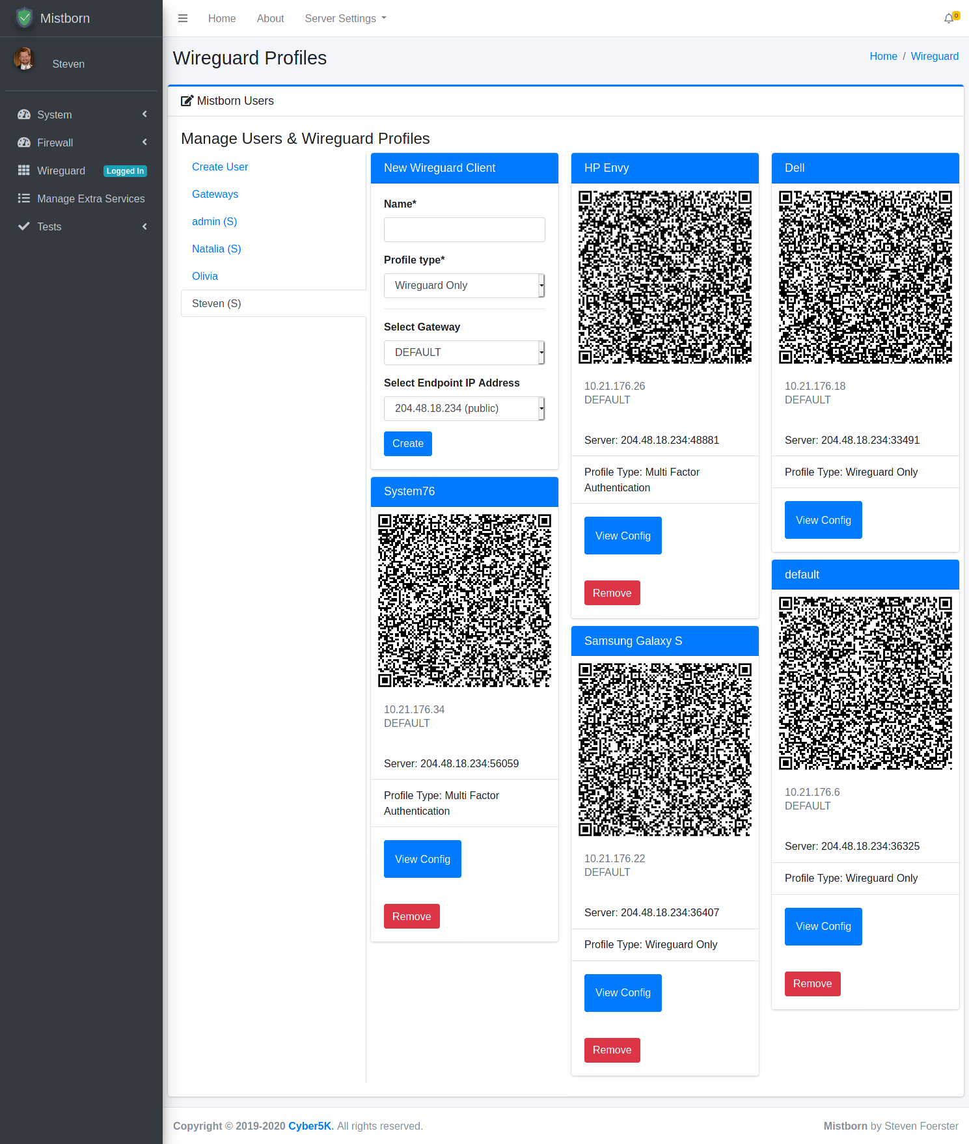Click Steven username in the sidebar

[68, 64]
